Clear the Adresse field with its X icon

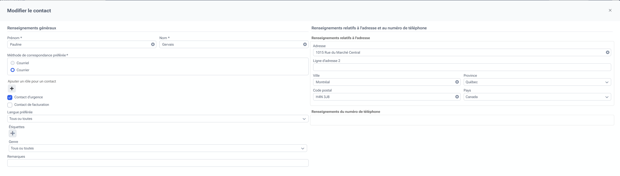pos(607,52)
